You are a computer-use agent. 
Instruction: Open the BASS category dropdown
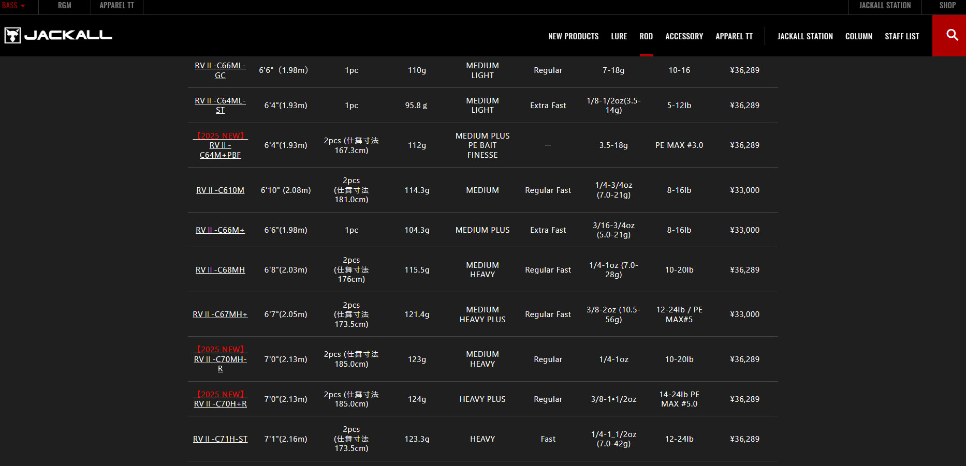(13, 5)
